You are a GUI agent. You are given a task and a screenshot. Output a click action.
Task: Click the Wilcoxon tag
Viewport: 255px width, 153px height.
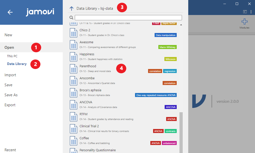pos(170,59)
